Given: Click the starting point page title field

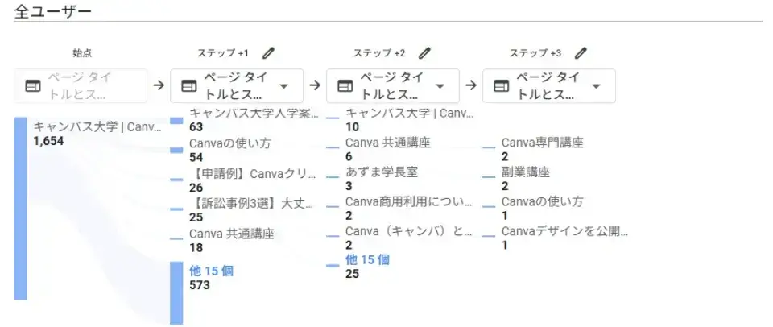Looking at the screenshot, I should [81, 86].
